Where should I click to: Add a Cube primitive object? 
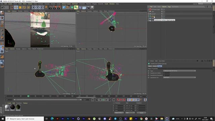(x=64, y=7)
